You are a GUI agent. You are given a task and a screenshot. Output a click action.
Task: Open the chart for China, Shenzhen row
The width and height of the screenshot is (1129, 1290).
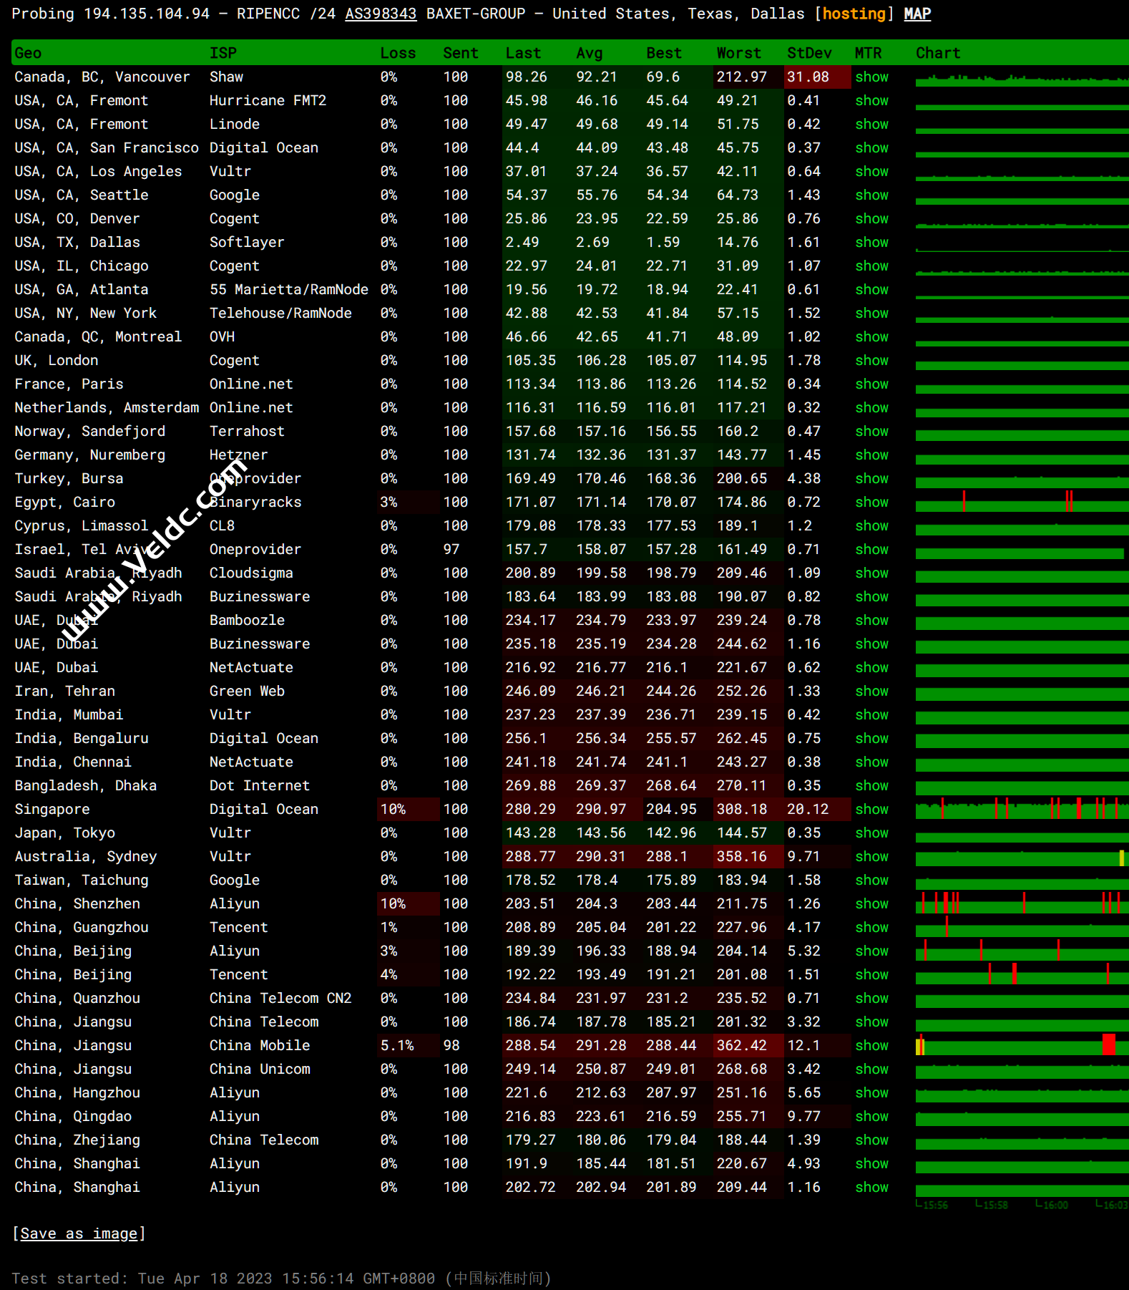point(1022,903)
